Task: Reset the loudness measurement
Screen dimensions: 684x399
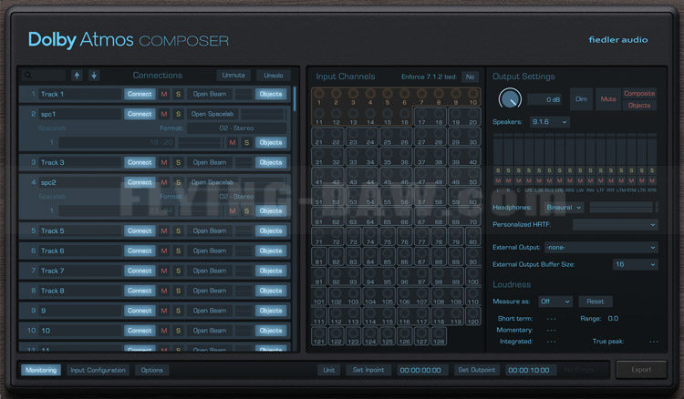Action: tap(595, 302)
